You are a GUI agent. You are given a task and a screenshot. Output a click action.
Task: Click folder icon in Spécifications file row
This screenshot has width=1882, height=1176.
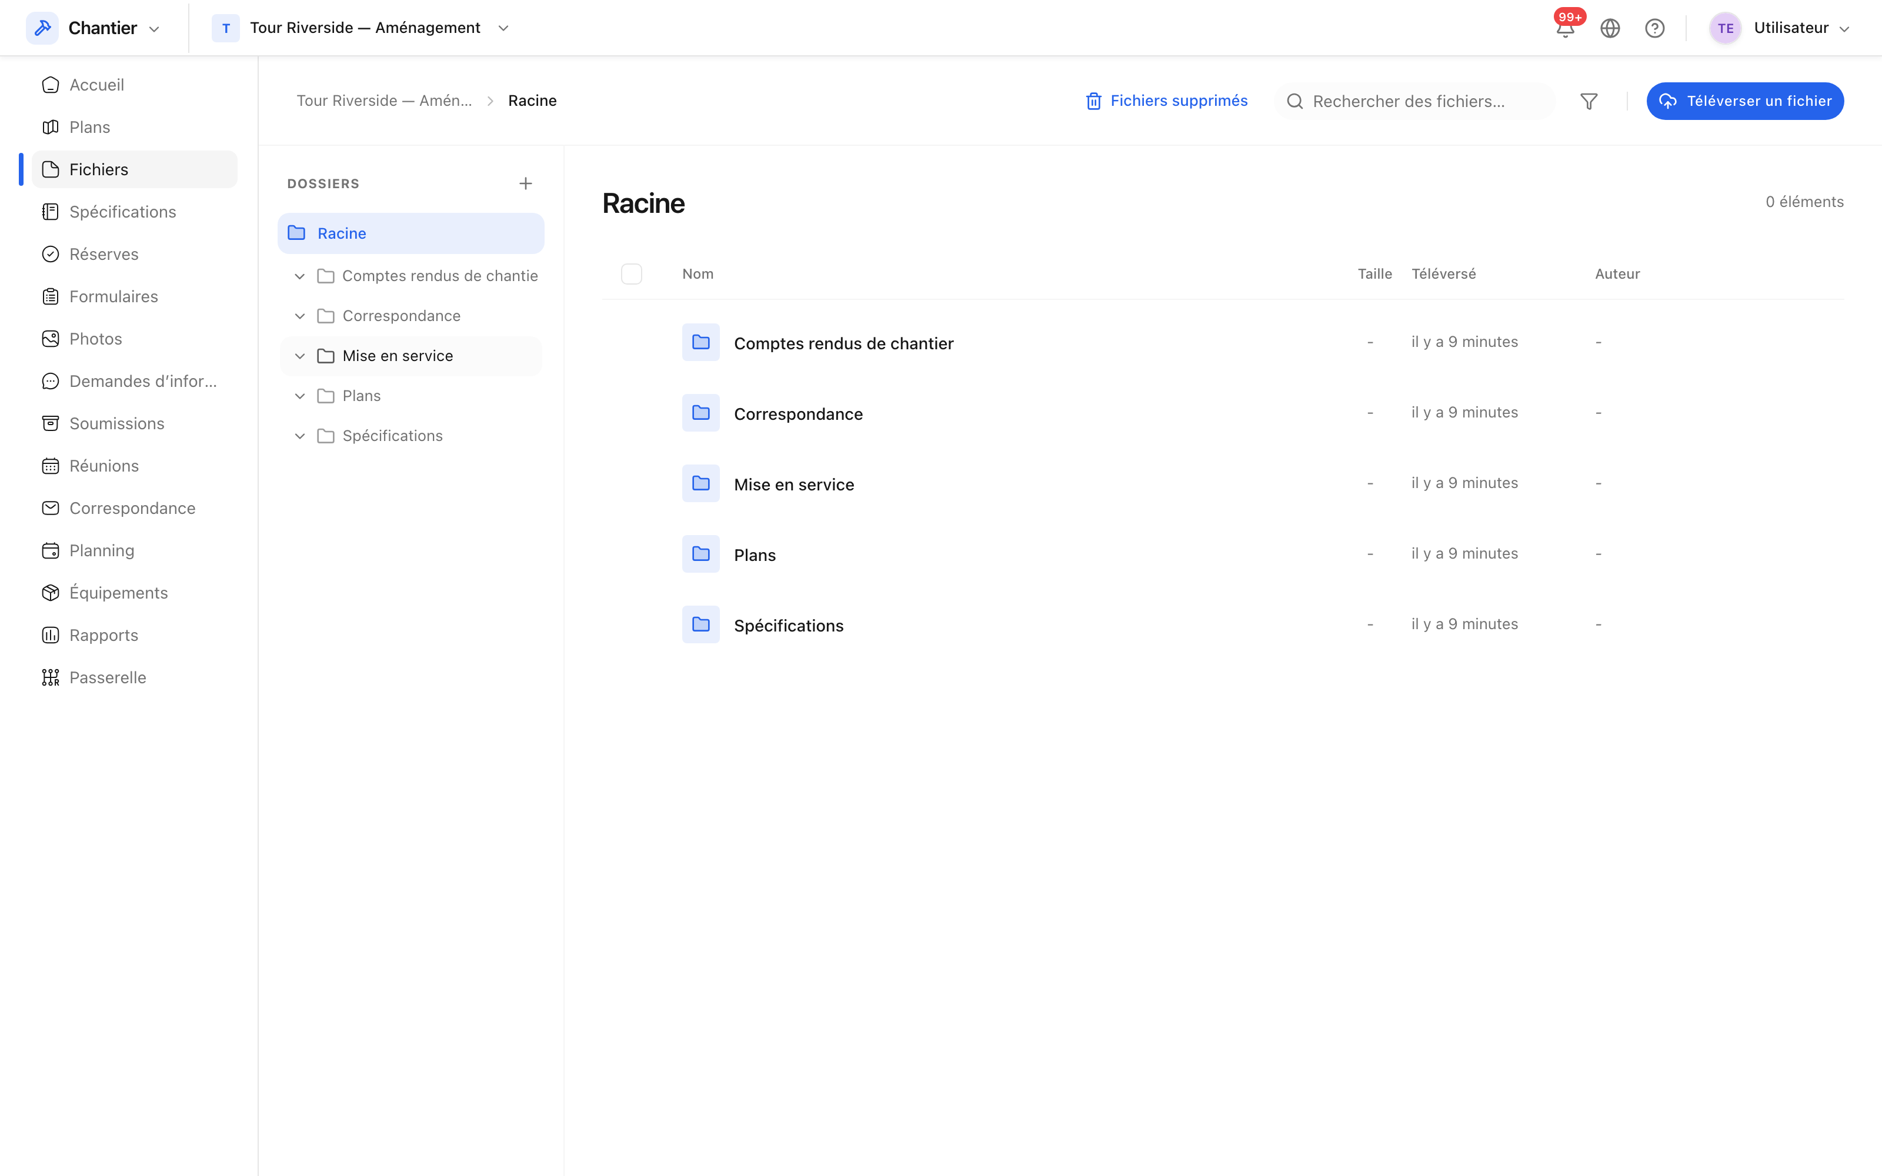(x=700, y=624)
